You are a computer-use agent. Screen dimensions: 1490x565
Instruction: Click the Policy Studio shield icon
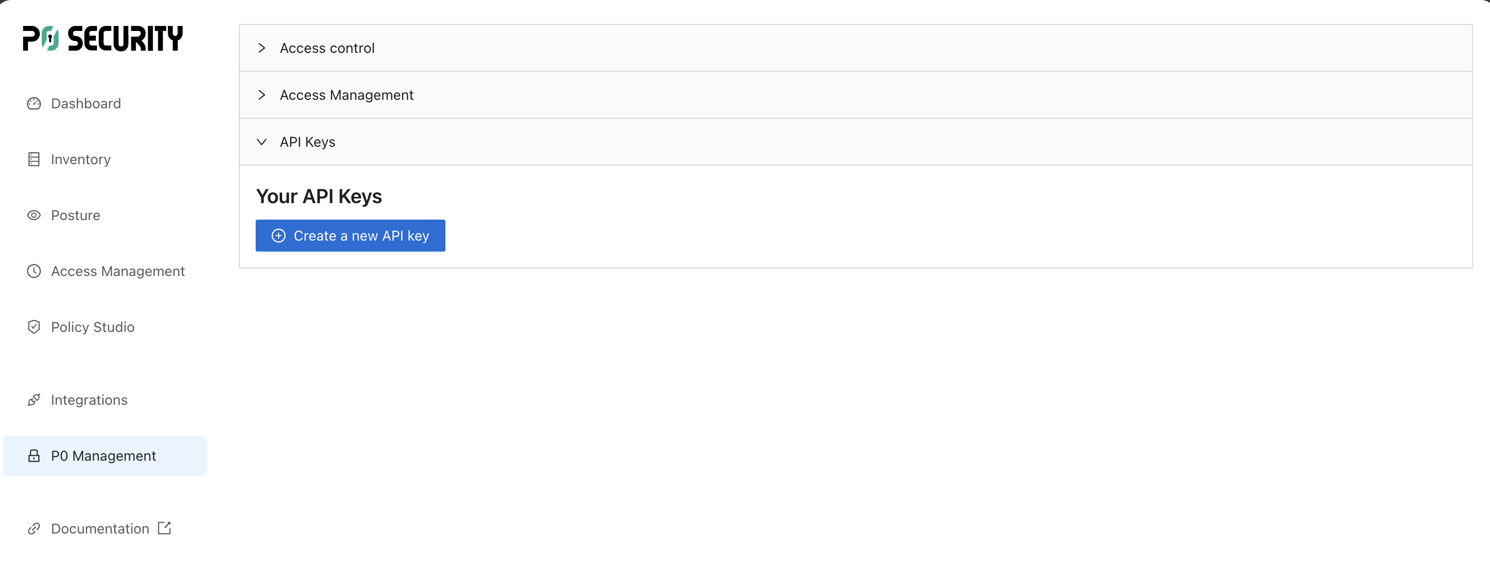click(34, 327)
